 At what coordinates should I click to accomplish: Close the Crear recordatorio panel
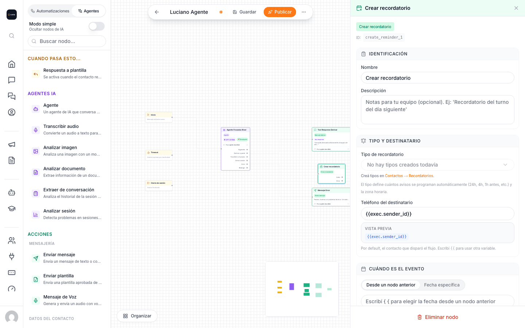pos(516,8)
